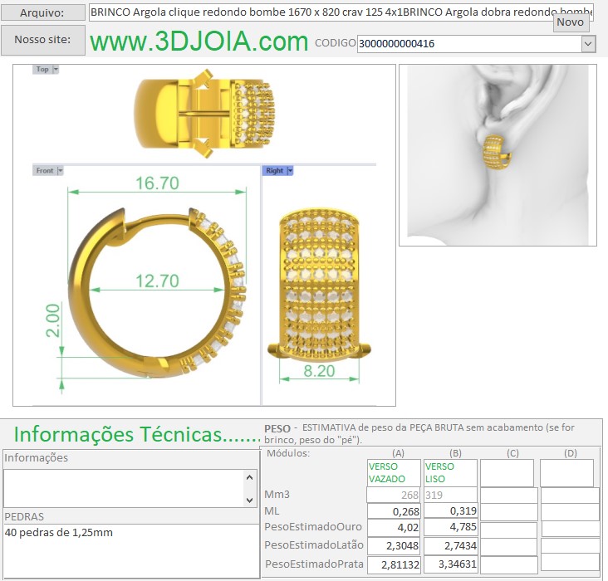The image size is (608, 581).
Task: Click the file name field starting with BRINCO Argola
Action: tap(341, 12)
